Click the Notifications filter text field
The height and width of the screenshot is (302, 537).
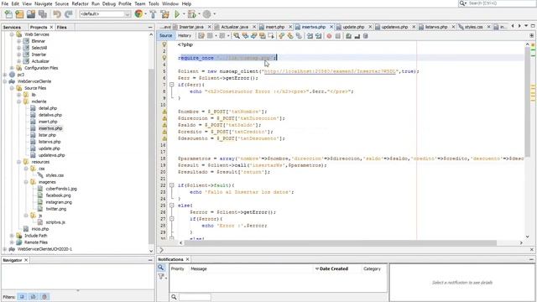point(195,297)
